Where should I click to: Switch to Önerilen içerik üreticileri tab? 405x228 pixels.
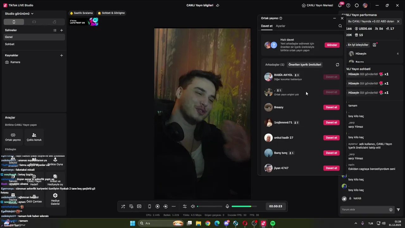coord(305,65)
